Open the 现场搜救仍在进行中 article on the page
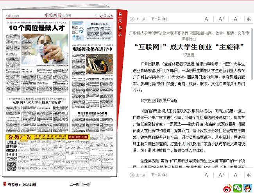Screen dimensions: 254x194 click(x=93, y=49)
